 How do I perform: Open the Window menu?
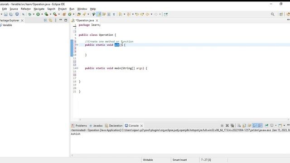82,9
